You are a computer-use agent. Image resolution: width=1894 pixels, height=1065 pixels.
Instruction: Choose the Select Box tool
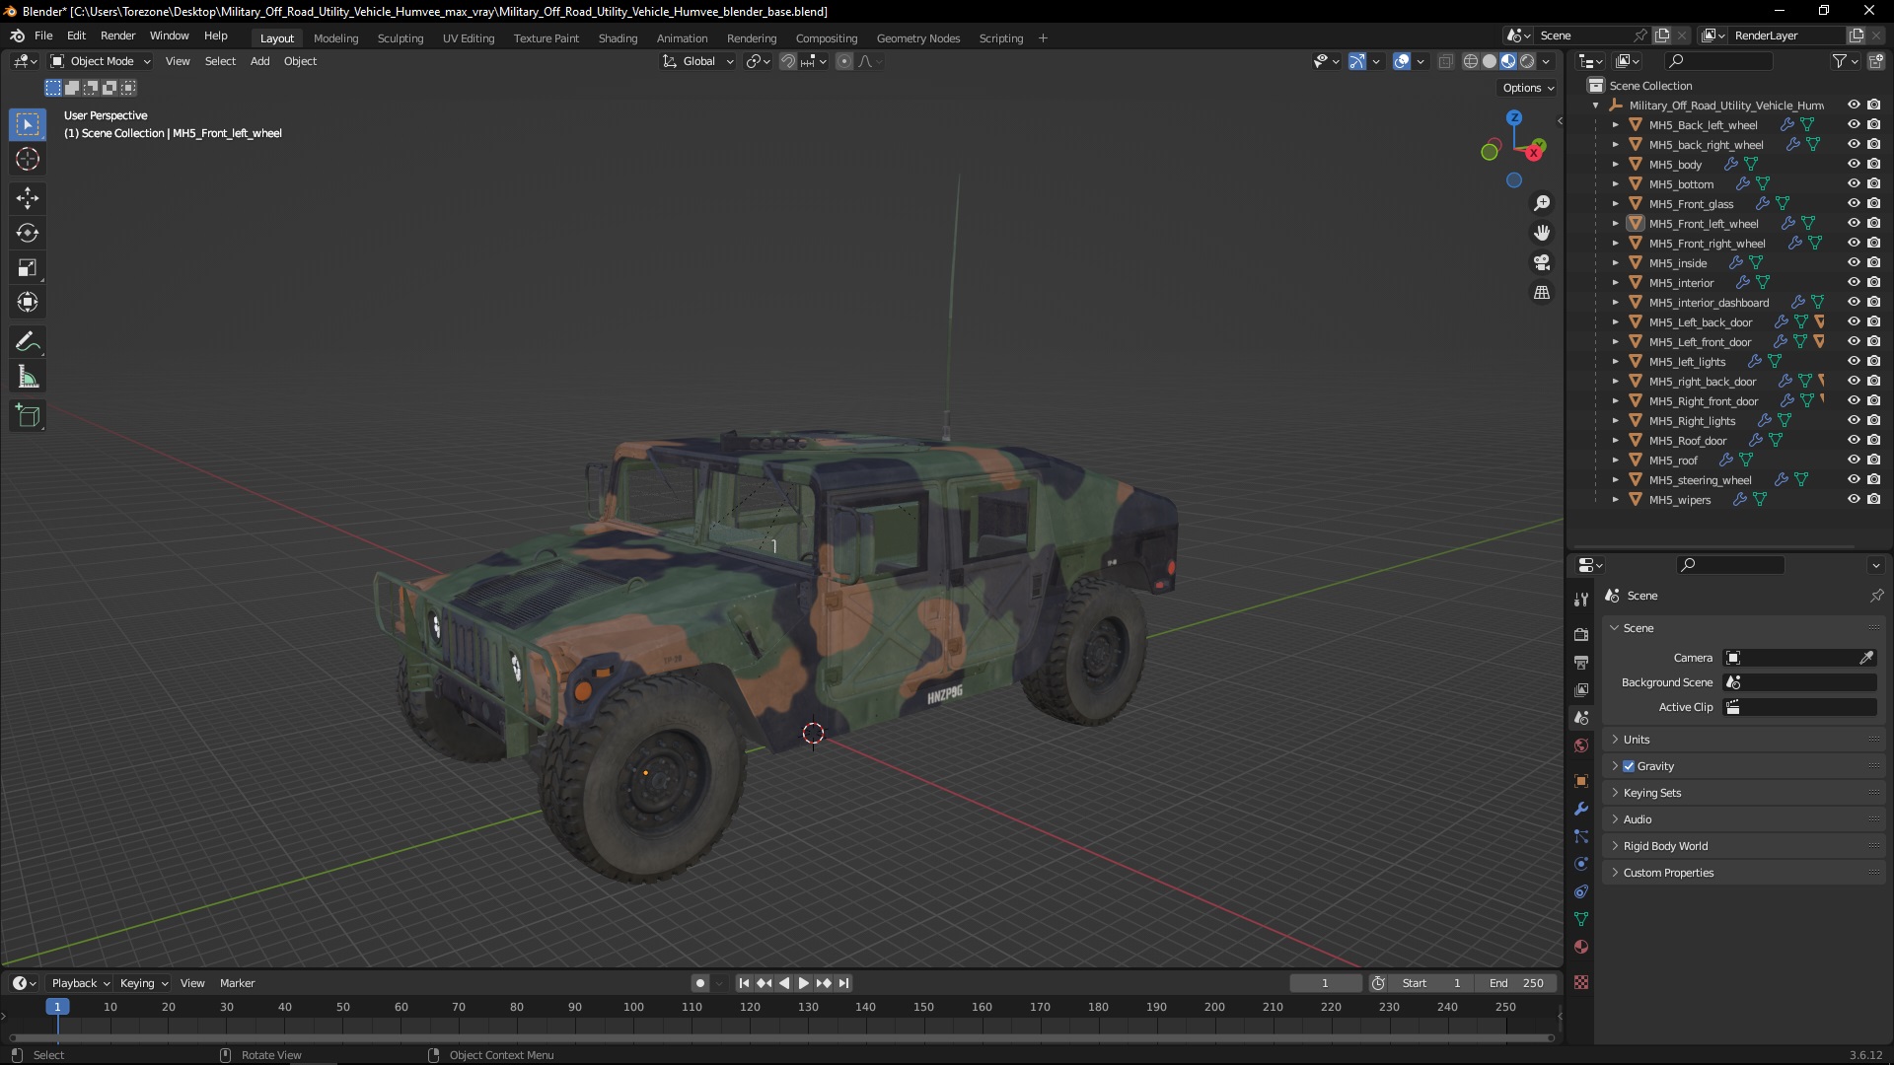click(28, 124)
